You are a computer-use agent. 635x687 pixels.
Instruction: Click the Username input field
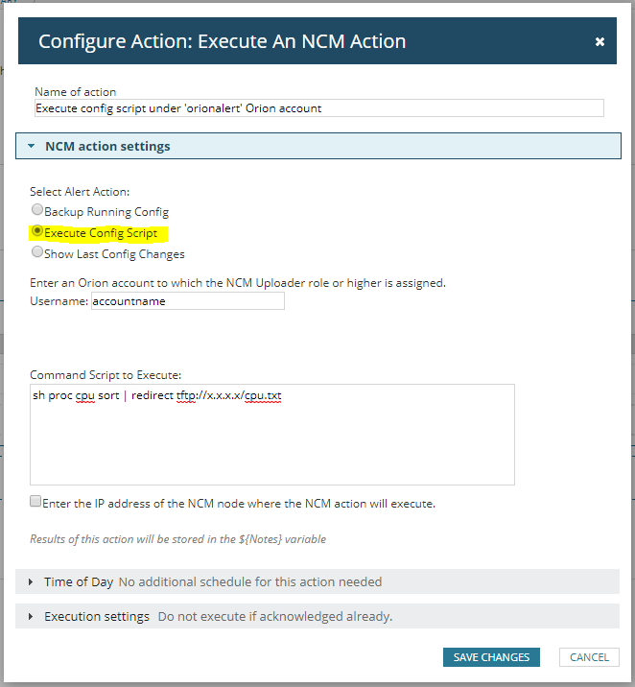pyautogui.click(x=187, y=301)
